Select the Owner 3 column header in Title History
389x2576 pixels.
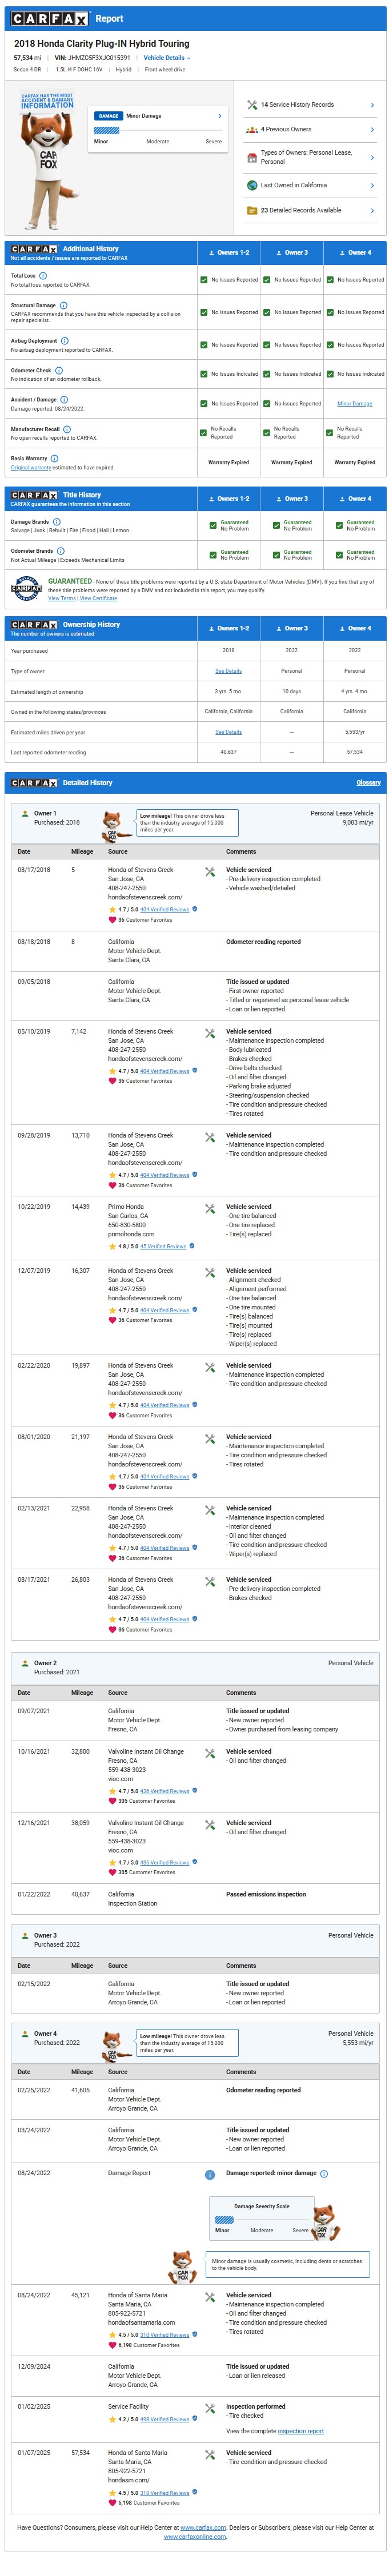(x=292, y=498)
